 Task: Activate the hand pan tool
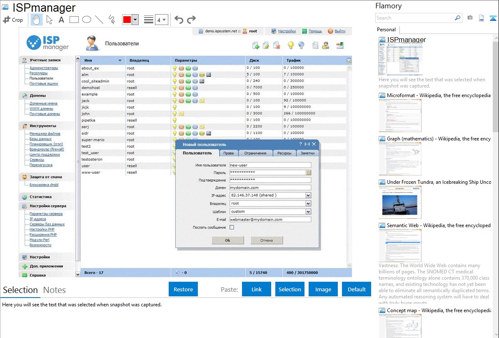pos(37,20)
